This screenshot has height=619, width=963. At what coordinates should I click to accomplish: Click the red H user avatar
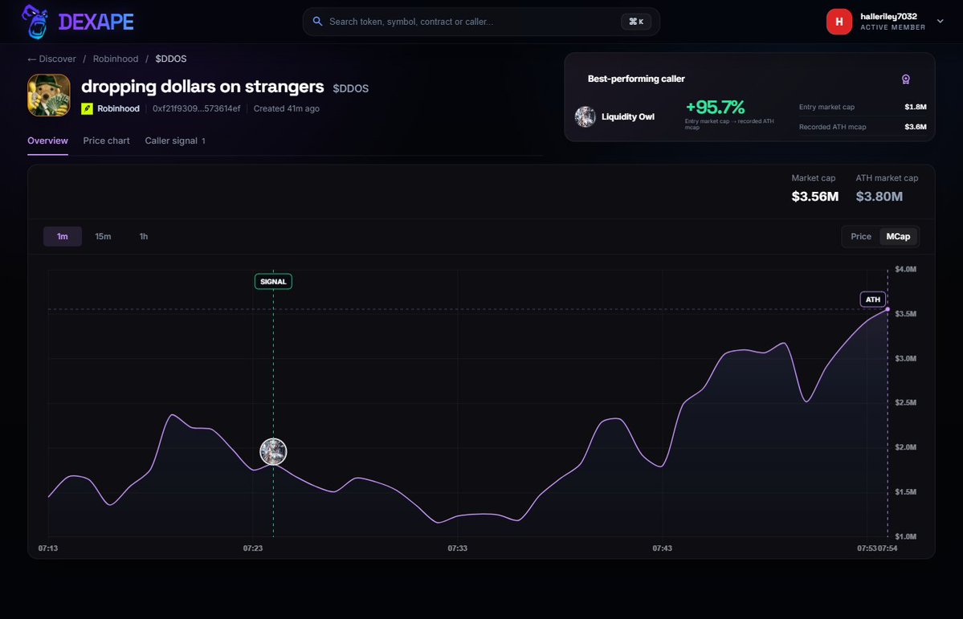point(839,22)
